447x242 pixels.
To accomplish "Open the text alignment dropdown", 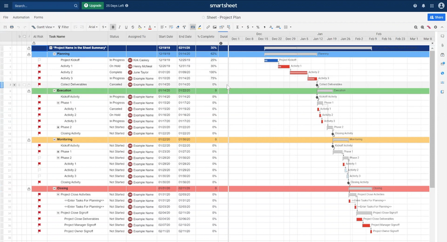I will [163, 27].
